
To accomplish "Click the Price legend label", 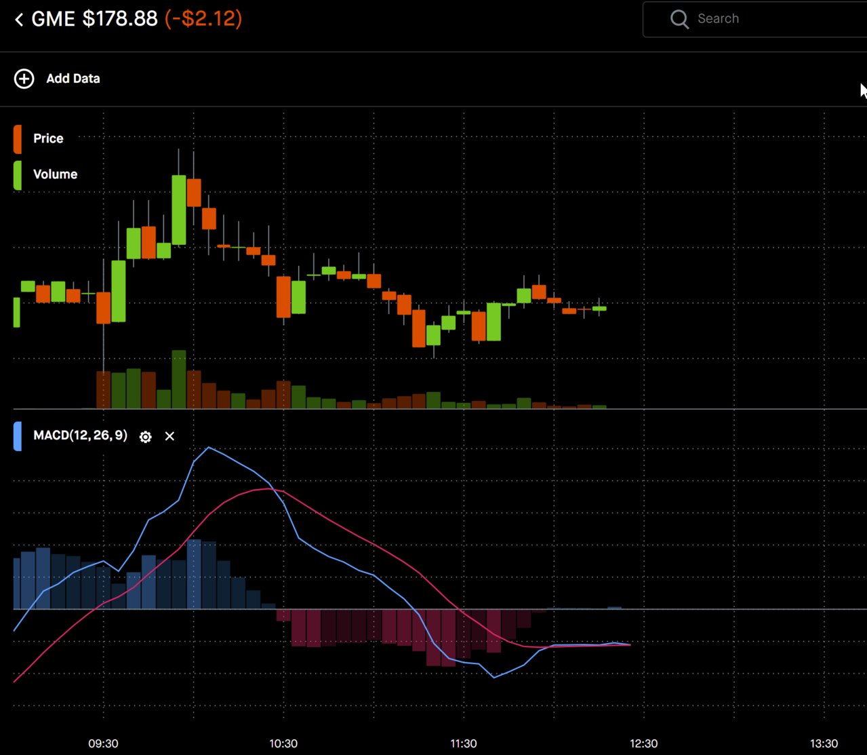I will click(48, 138).
